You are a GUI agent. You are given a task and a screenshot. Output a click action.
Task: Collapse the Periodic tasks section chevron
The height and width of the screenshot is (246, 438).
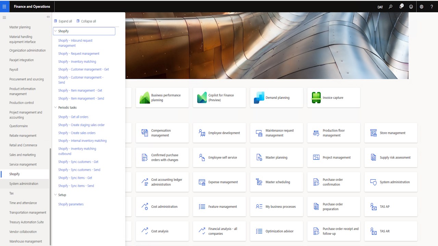[x=55, y=108]
